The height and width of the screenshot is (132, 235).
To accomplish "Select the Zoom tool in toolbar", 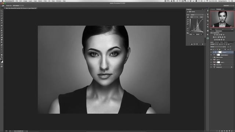I will pos(1,57).
